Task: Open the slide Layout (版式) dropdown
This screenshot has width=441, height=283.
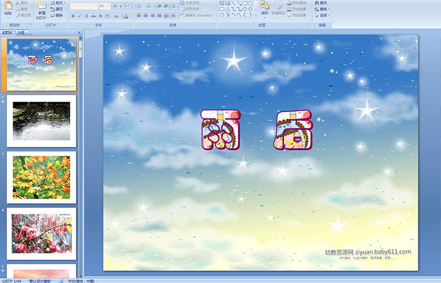Action: tap(58, 3)
